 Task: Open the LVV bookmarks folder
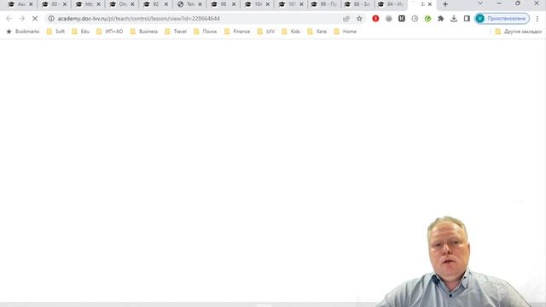(266, 32)
